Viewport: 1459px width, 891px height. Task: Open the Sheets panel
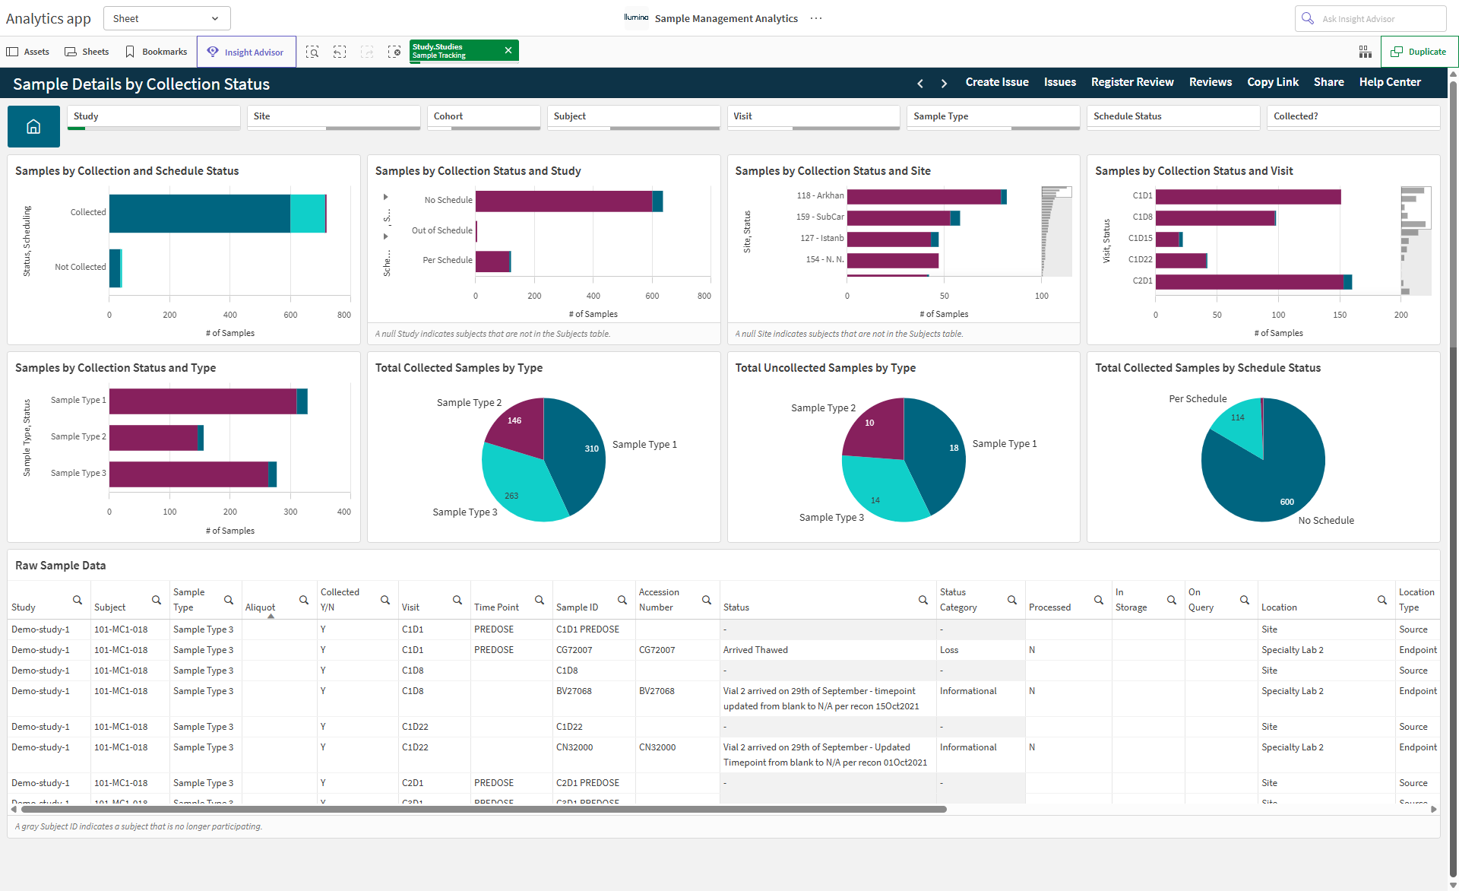pyautogui.click(x=87, y=52)
